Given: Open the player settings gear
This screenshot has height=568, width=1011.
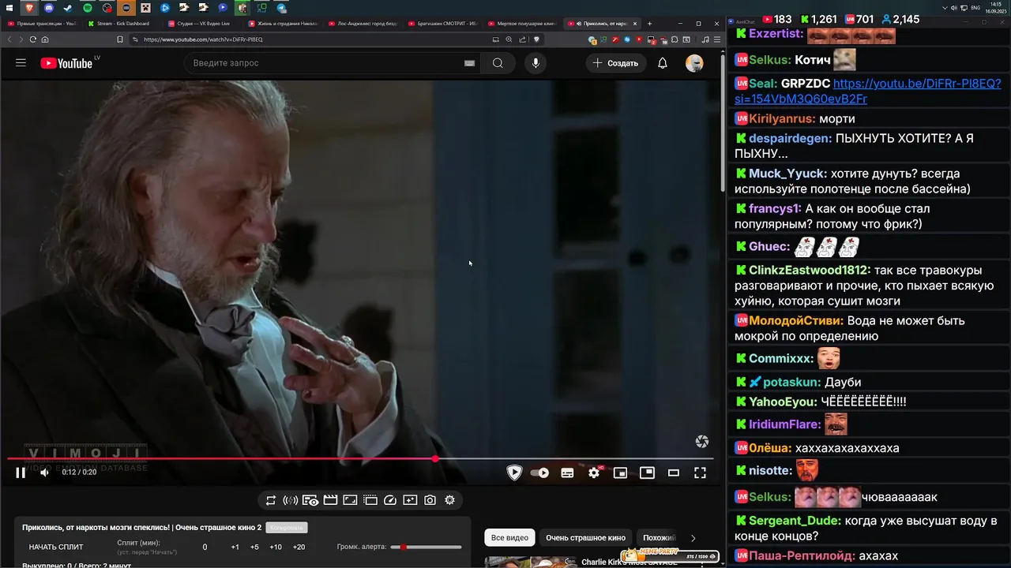Looking at the screenshot, I should click(x=594, y=473).
